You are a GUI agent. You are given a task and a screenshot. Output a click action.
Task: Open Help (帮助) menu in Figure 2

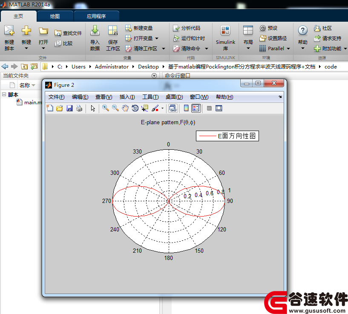click(224, 97)
